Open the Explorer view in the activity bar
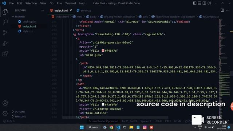 pos(5,12)
